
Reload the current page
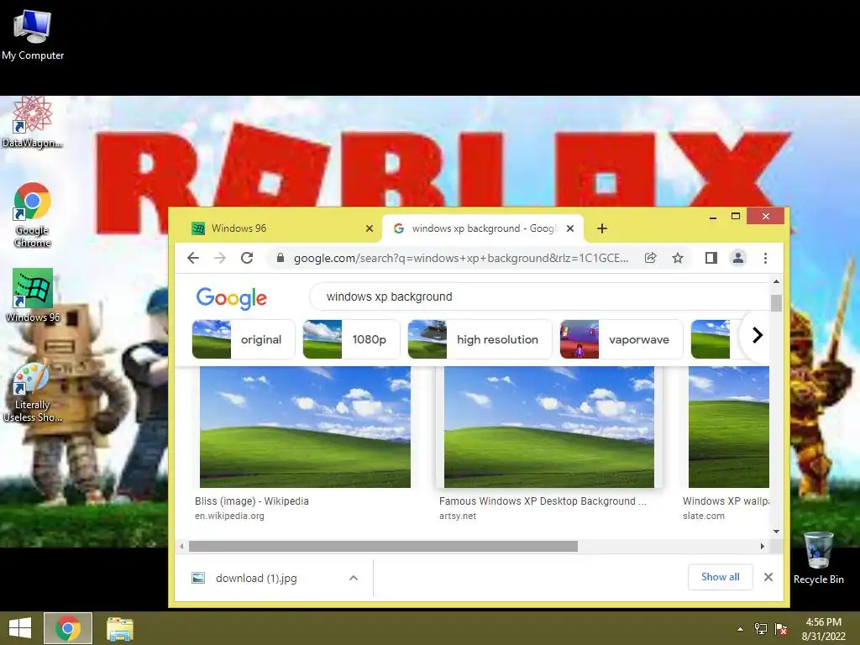click(247, 258)
